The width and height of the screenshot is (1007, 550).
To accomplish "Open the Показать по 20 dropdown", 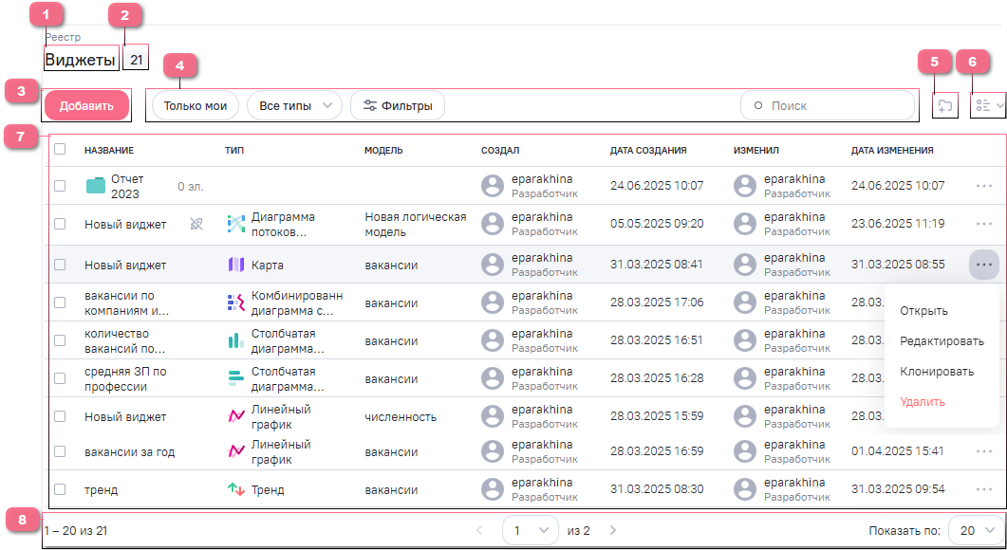I will (975, 530).
